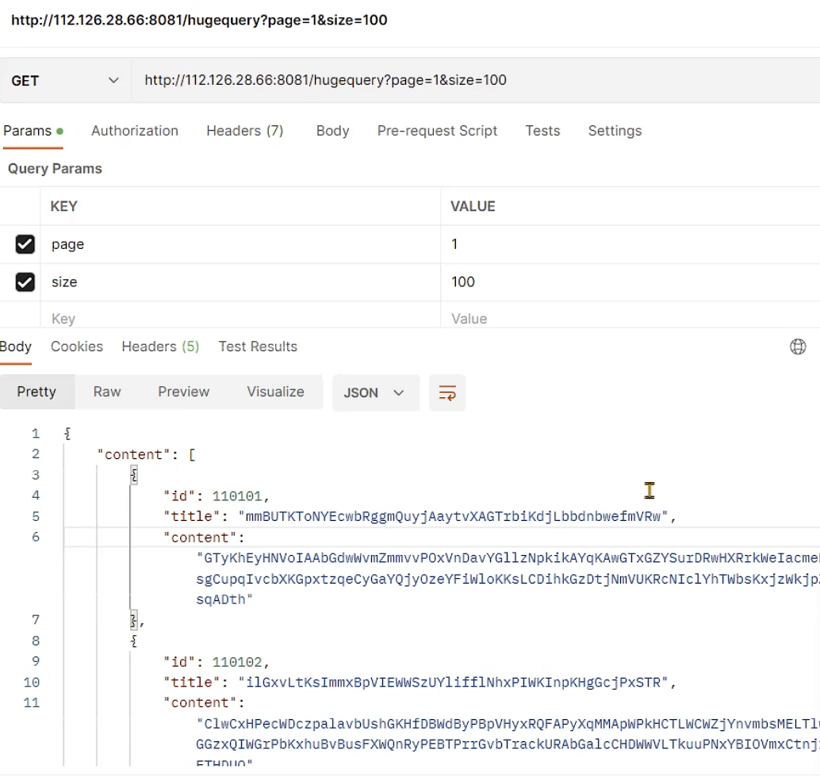Switch to the Params request tab
The width and height of the screenshot is (820, 777).
click(33, 131)
